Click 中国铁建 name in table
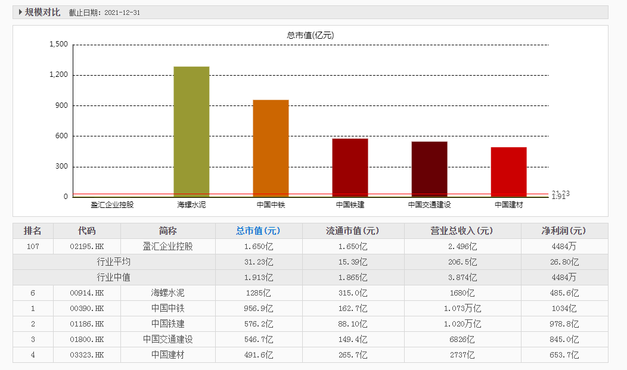This screenshot has height=370, width=627. click(x=167, y=324)
